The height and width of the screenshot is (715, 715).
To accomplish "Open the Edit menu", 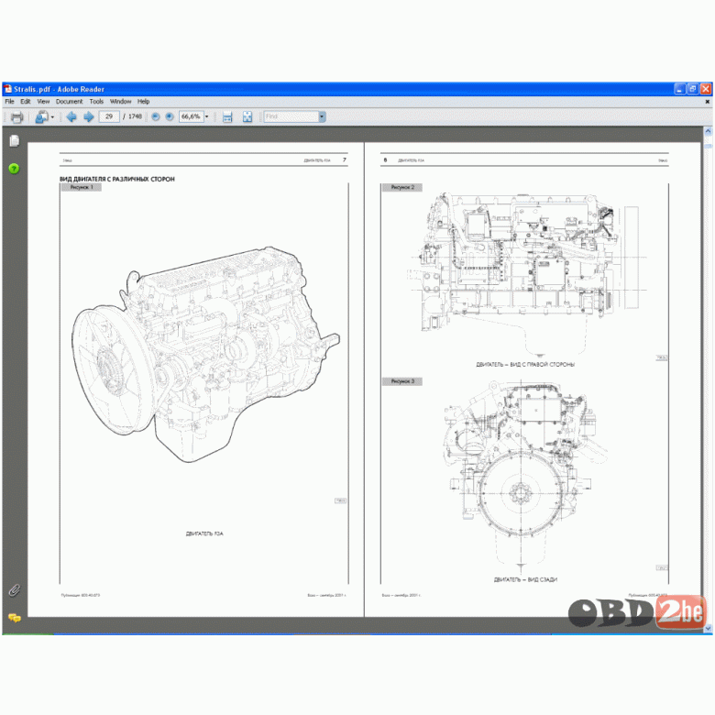I will click(x=26, y=102).
